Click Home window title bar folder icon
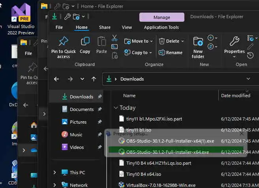259x188 pixels. 44,6
